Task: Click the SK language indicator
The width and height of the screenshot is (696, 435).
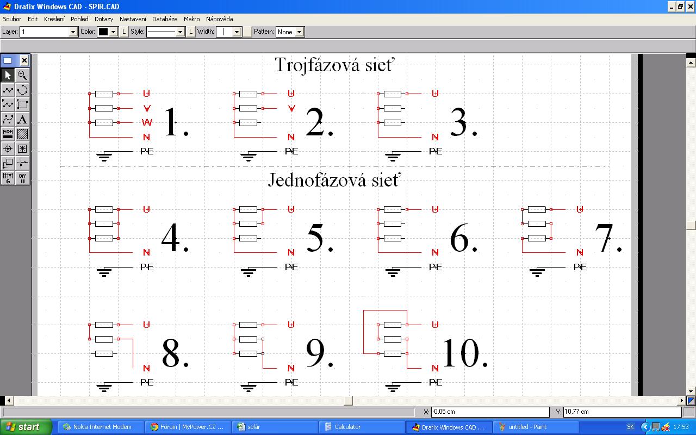Action: coord(630,427)
